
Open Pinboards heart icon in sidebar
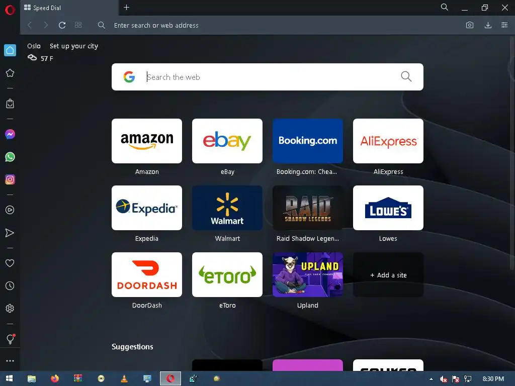point(10,263)
